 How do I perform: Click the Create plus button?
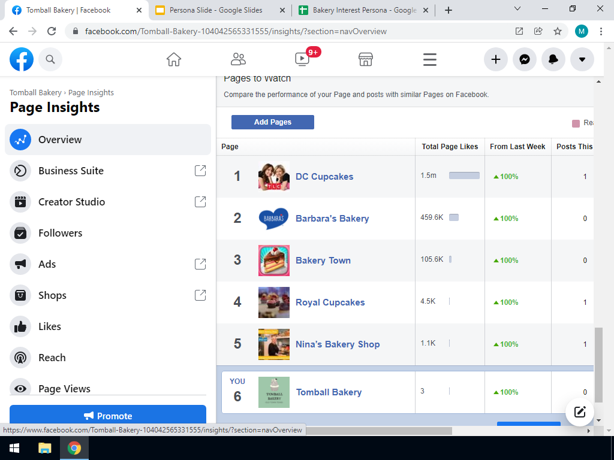(496, 59)
